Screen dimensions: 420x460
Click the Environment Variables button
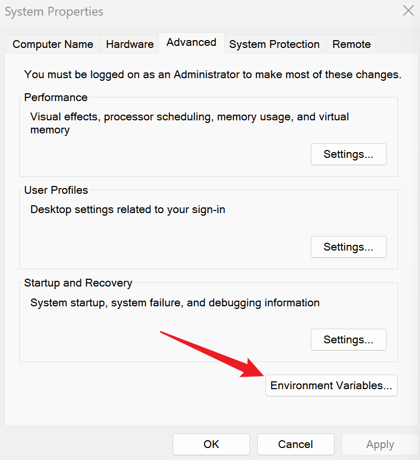pos(331,386)
